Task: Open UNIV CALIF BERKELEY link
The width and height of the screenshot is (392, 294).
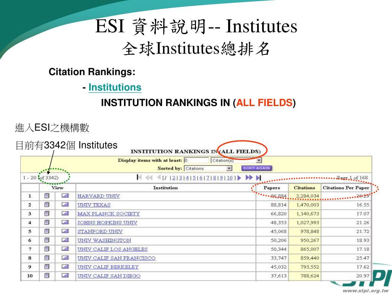Action: pos(108,267)
